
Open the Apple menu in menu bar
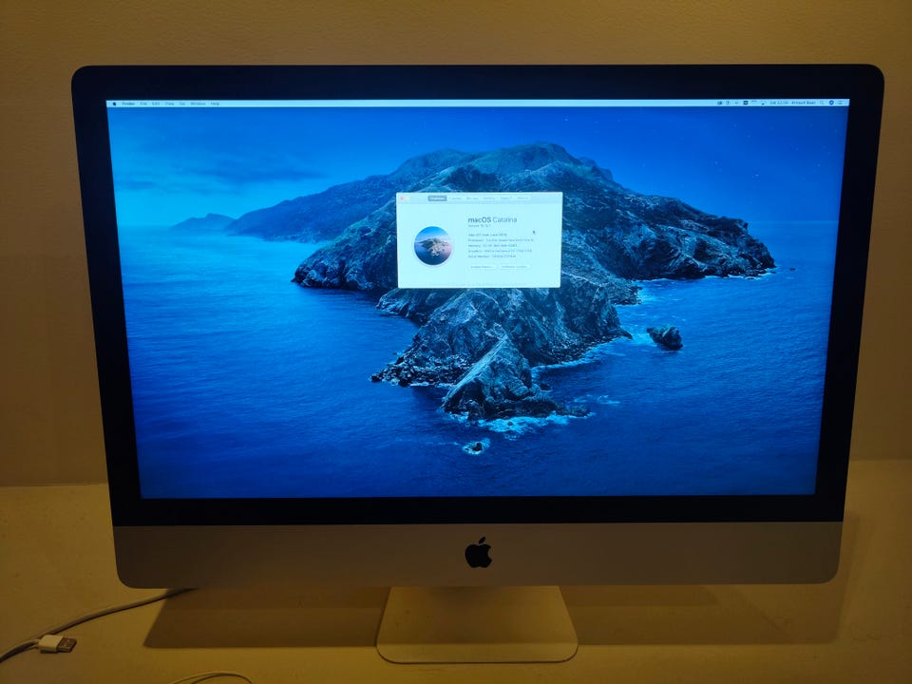point(114,103)
